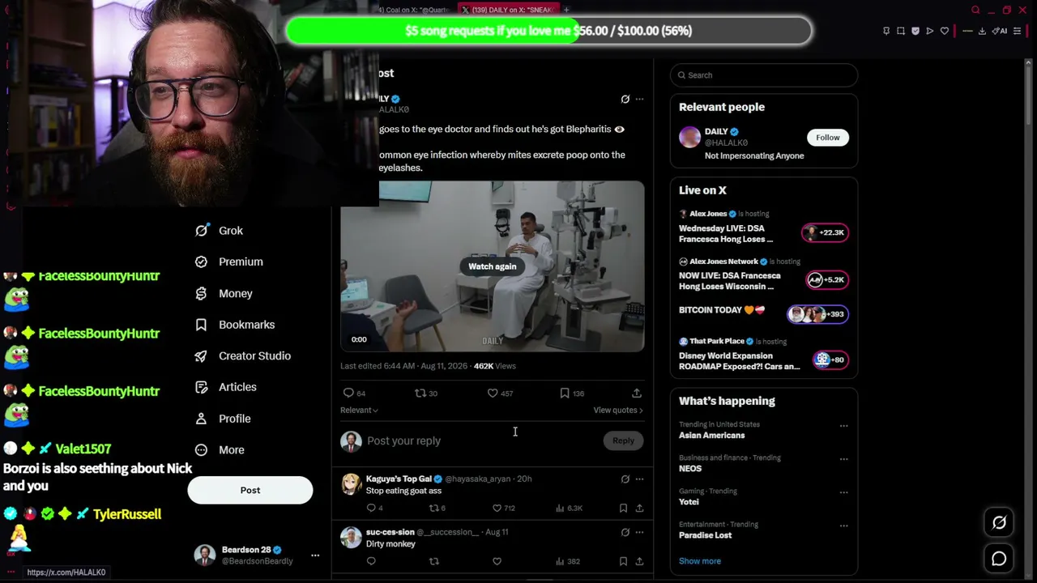Image resolution: width=1037 pixels, height=583 pixels.
Task: Toggle the ad blocker shield in browser toolbar
Action: pyautogui.click(x=915, y=32)
